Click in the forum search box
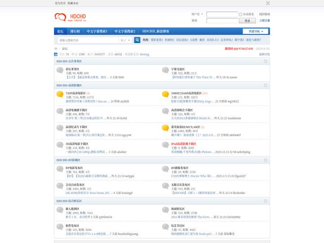Image resolution: width=324 pixels, height=243 pixels. point(88,40)
